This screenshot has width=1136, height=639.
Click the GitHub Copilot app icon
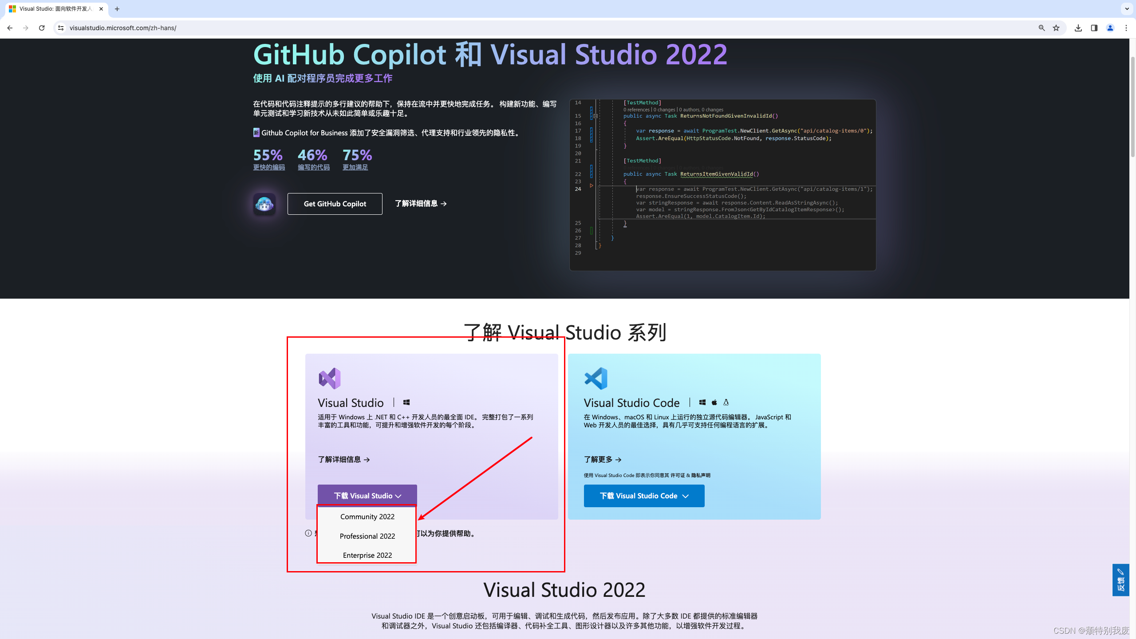264,204
